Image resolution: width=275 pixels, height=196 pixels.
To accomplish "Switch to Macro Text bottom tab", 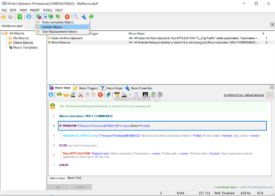I will [x=74, y=178].
